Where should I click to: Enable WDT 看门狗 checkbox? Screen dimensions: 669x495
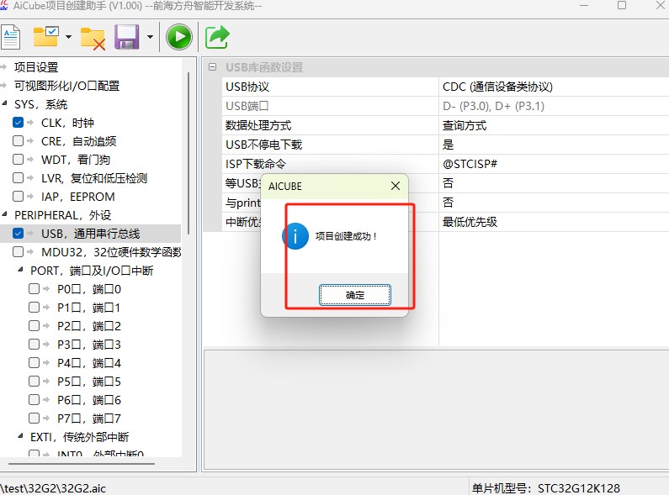[18, 160]
